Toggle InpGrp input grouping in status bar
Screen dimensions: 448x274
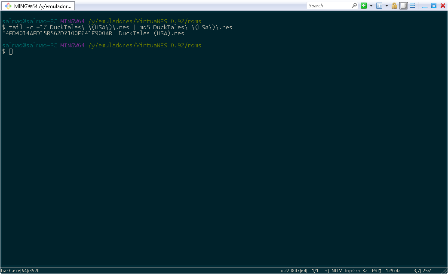(x=352, y=271)
